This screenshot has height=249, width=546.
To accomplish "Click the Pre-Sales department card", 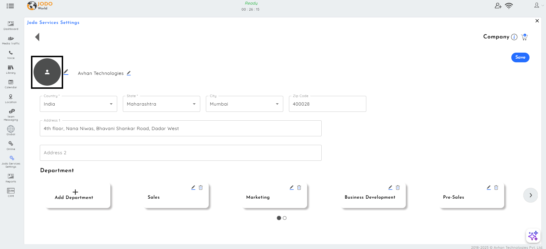I will point(472,196).
